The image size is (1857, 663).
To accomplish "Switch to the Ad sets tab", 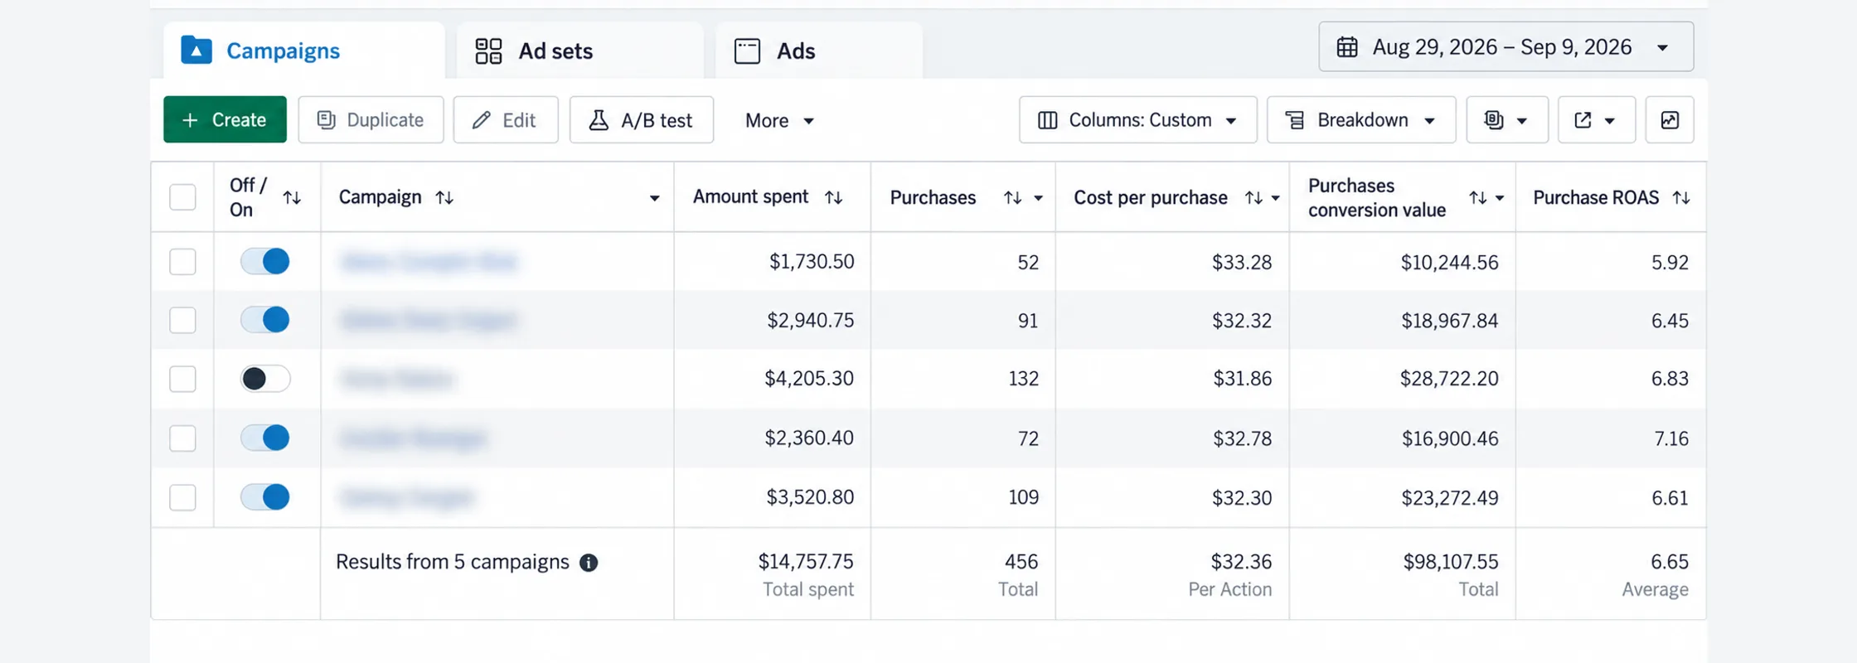I will pos(579,51).
